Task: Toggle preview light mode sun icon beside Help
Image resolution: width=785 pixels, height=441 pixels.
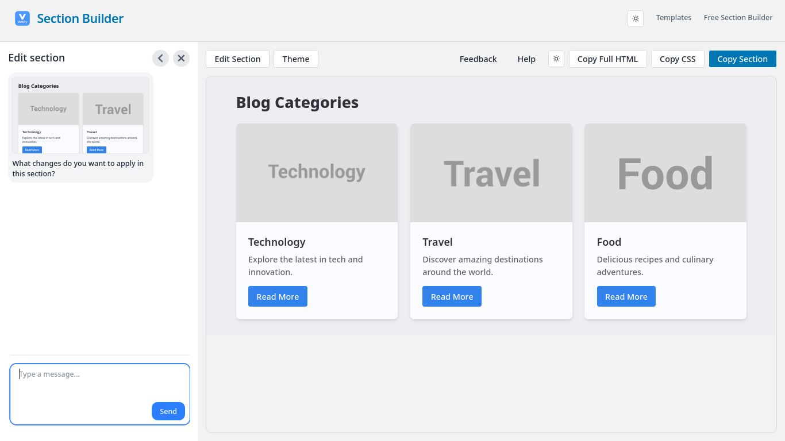Action: tap(556, 59)
